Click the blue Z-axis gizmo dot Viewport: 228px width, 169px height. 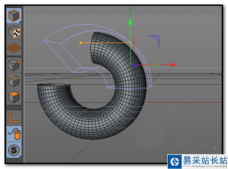pos(135,65)
